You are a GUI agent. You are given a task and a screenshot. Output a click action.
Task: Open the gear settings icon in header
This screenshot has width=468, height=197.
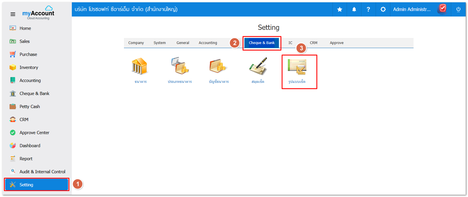(383, 10)
